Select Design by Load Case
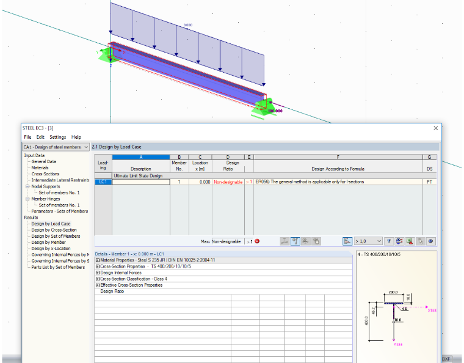Image resolution: width=464 pixels, height=363 pixels. pos(51,224)
